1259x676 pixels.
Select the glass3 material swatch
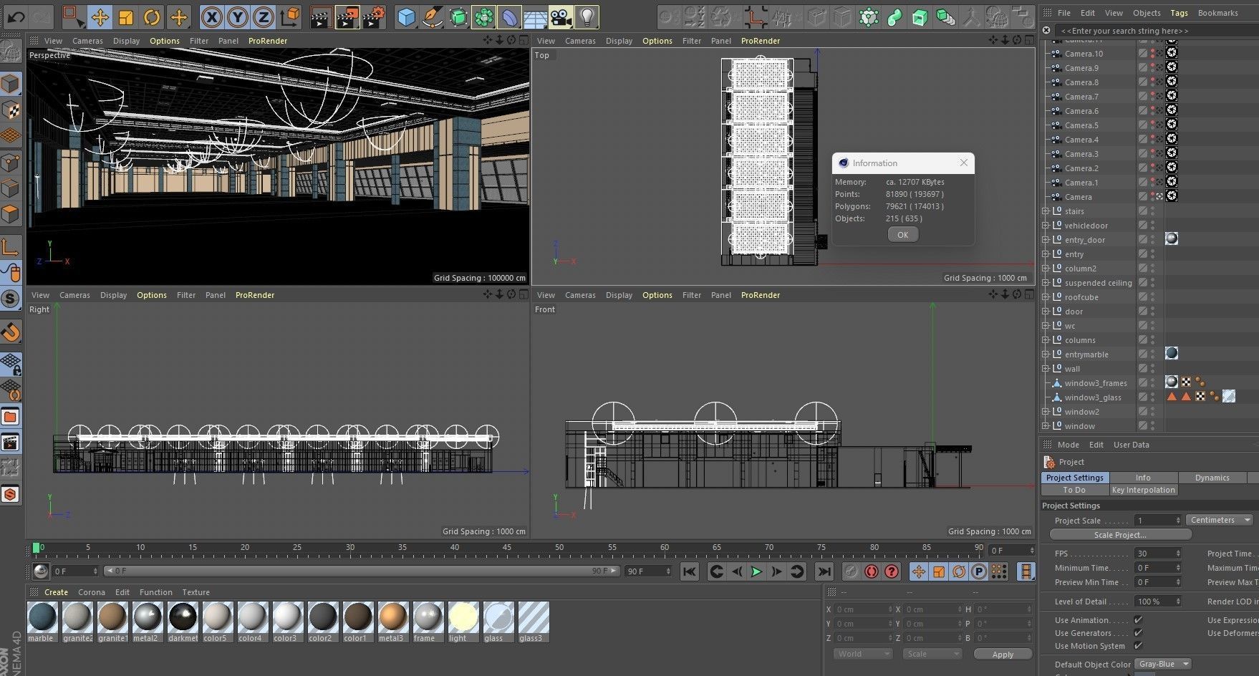(x=534, y=622)
